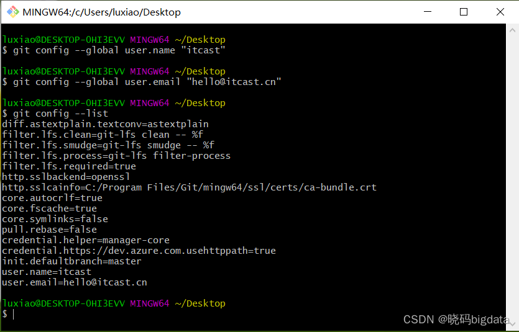Screen dimensions: 519x332
Task: Click the vertical scrollbar track
Action: [514, 174]
